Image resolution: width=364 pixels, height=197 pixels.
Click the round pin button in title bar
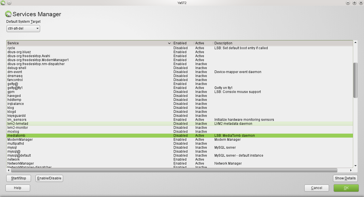tap(9, 3)
